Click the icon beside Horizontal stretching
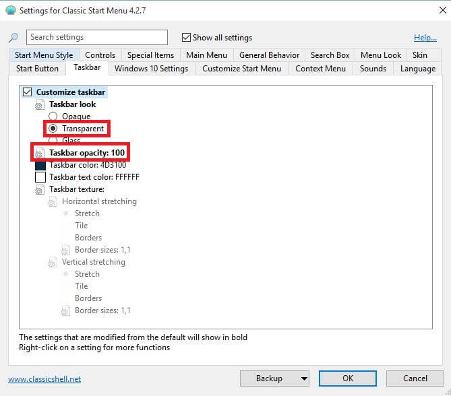 pos(53,201)
